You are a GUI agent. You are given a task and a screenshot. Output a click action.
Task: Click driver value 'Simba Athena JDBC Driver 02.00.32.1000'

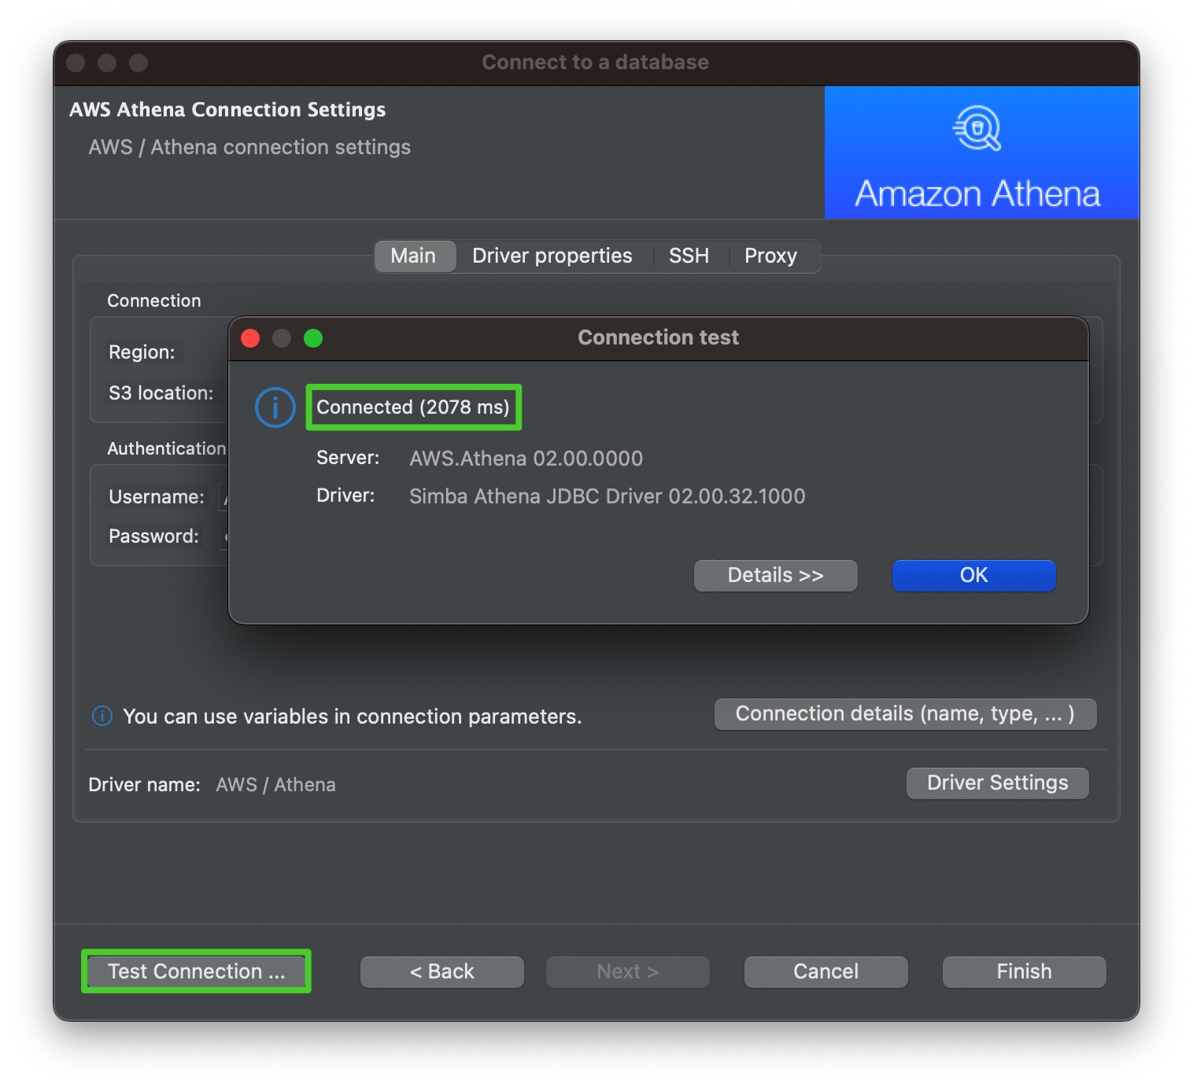[607, 496]
